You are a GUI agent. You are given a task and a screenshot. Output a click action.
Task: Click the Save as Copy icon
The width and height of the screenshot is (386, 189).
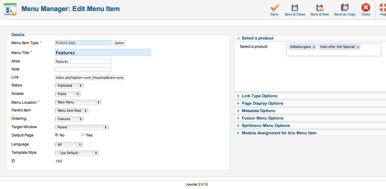click(x=345, y=8)
